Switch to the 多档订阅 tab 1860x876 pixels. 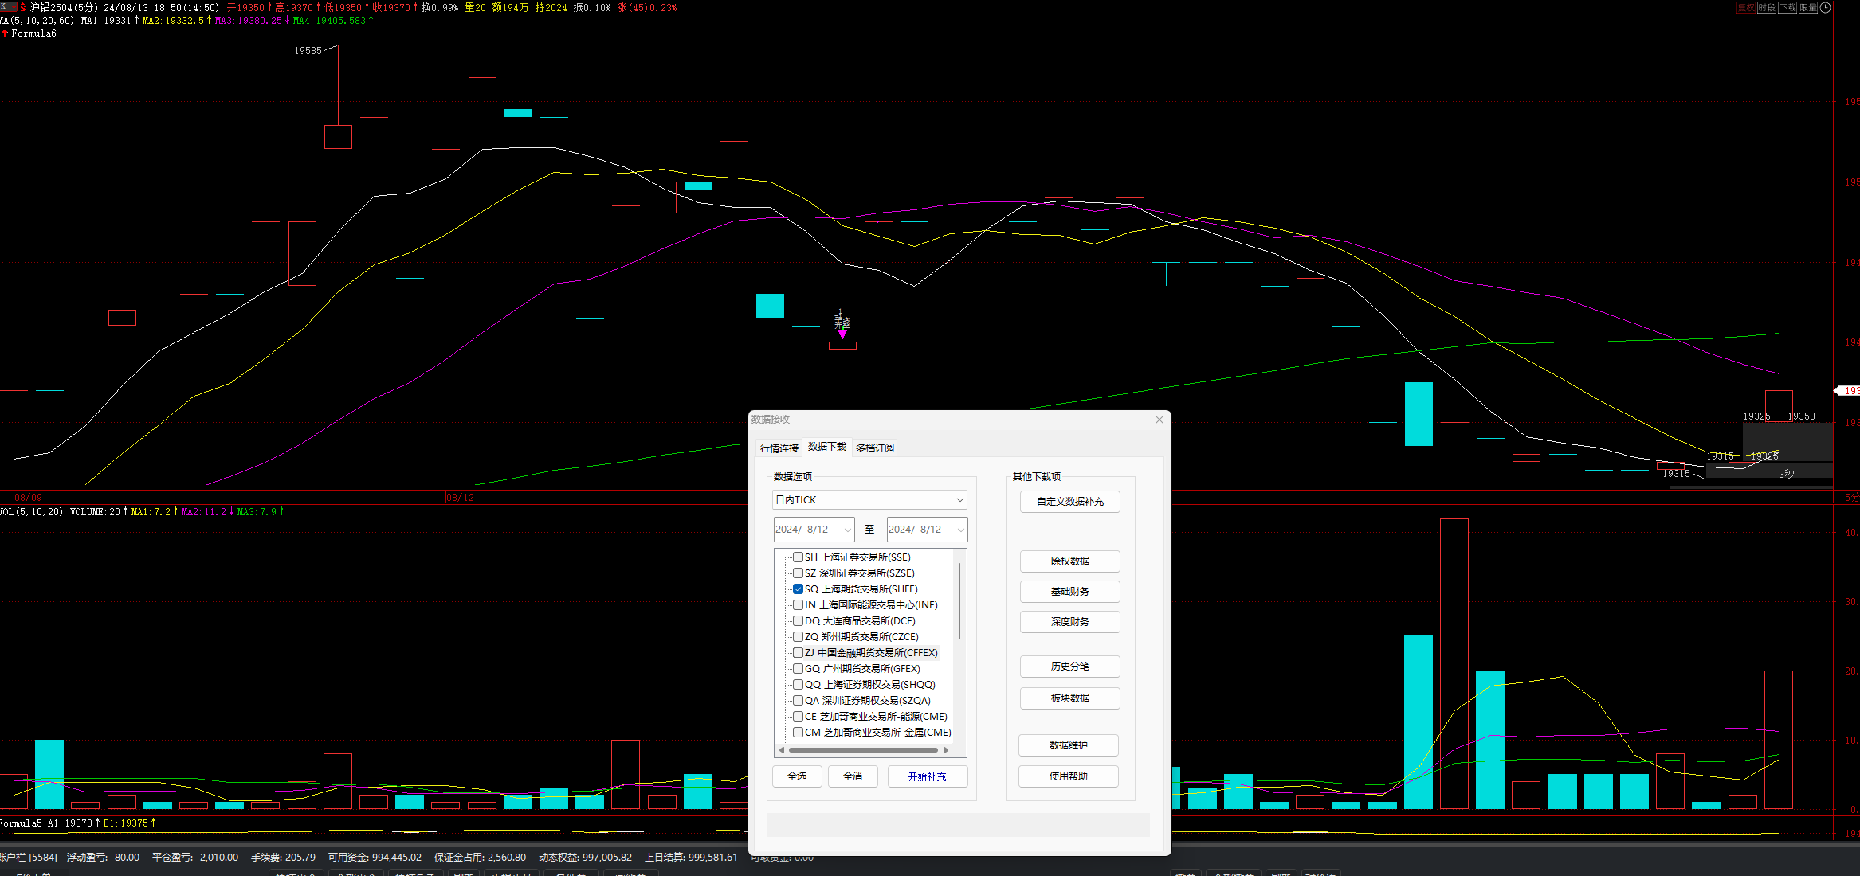coord(875,448)
